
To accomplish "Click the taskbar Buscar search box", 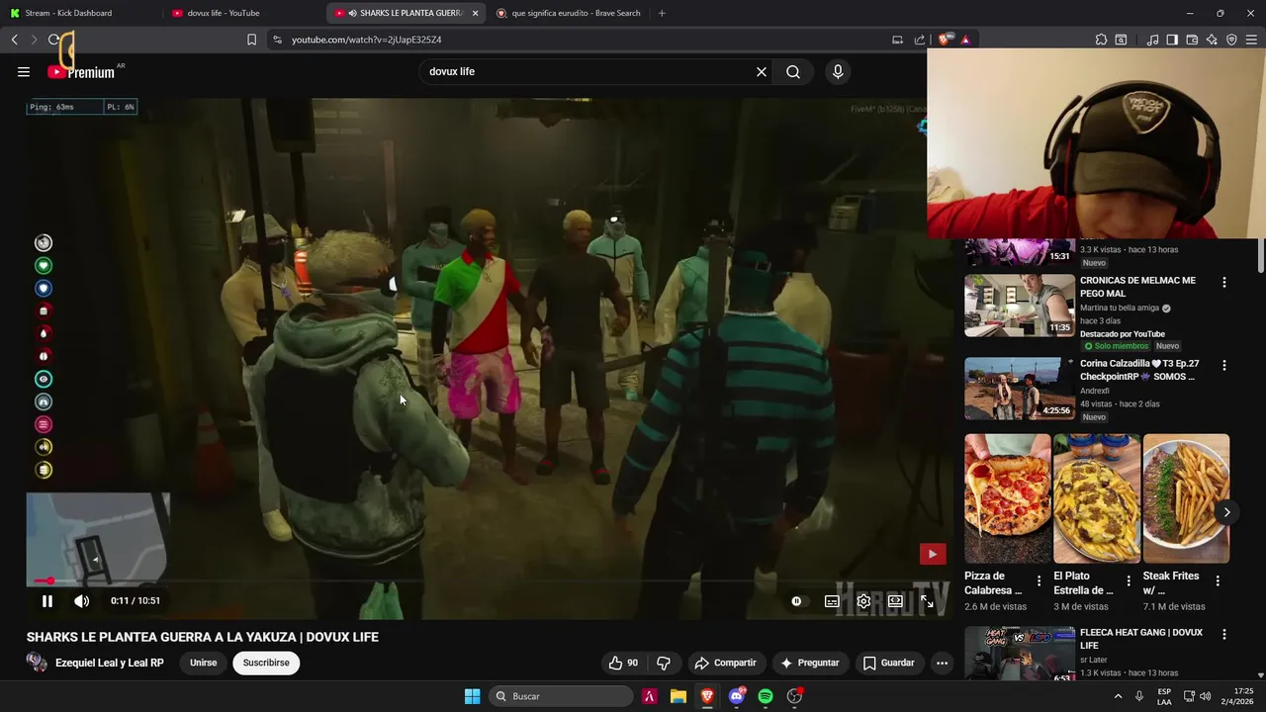I will (x=562, y=696).
